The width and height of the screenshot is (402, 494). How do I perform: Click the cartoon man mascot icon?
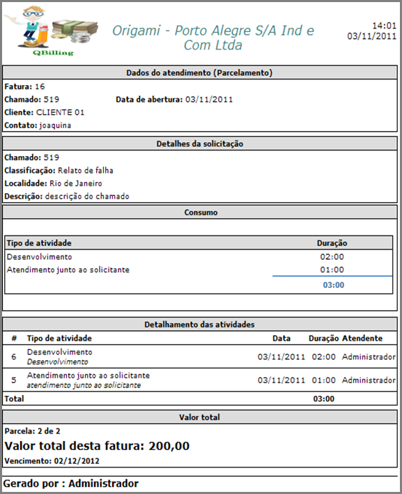pyautogui.click(x=30, y=26)
